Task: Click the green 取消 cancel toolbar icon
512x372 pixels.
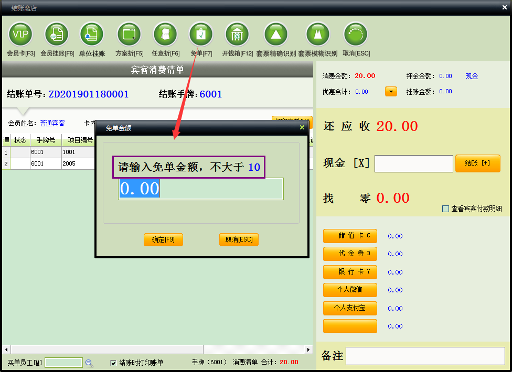Action: 356,35
